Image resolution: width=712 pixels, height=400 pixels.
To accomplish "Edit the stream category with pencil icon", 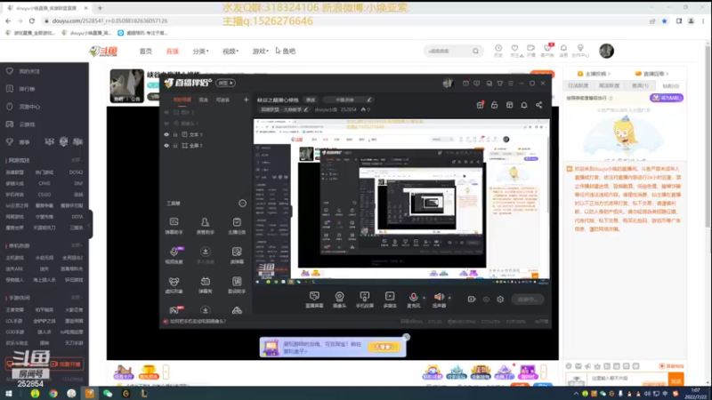I will [x=305, y=109].
